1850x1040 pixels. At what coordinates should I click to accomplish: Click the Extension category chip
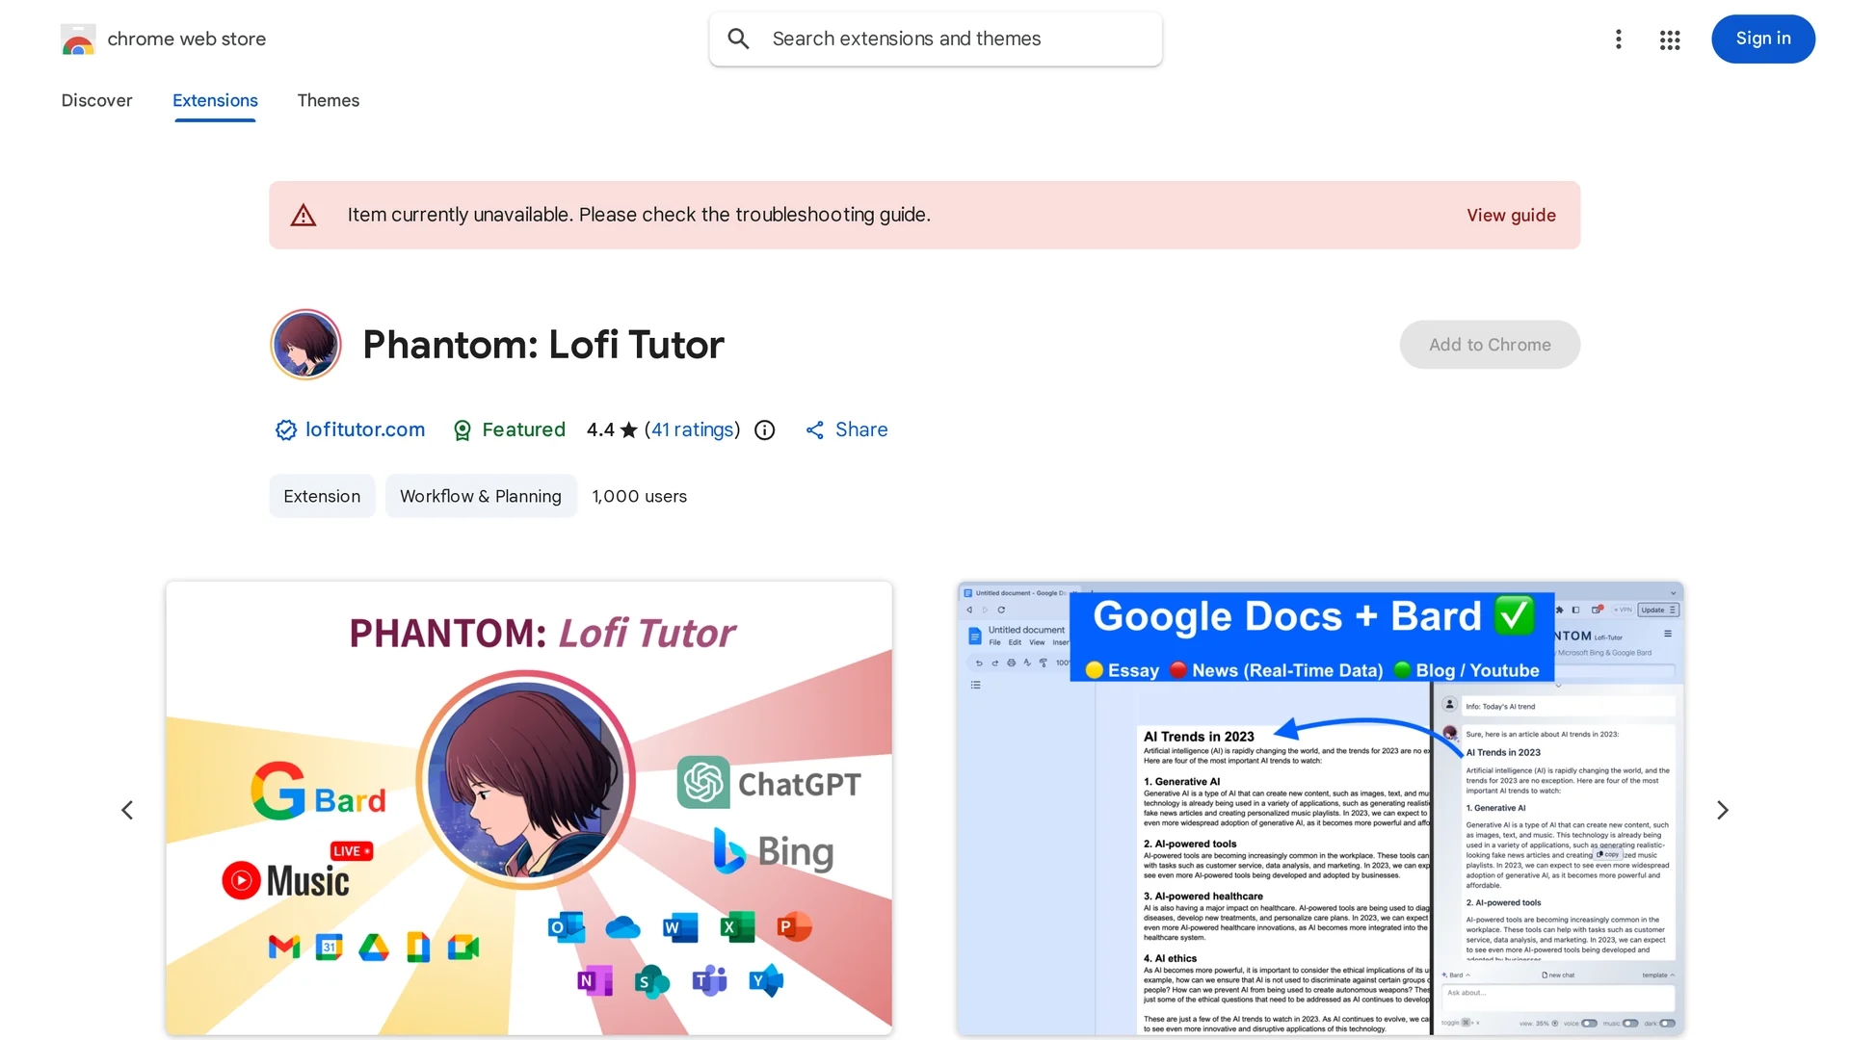click(322, 496)
